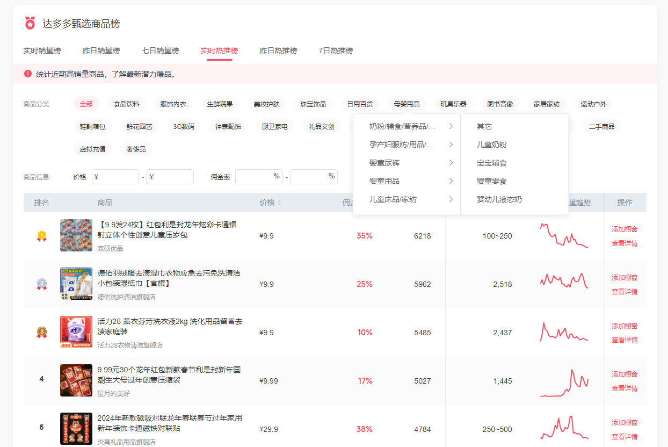The height and width of the screenshot is (447, 668).
Task: Open the 德佑 wet wipes product thumbnail
Action: (76, 284)
